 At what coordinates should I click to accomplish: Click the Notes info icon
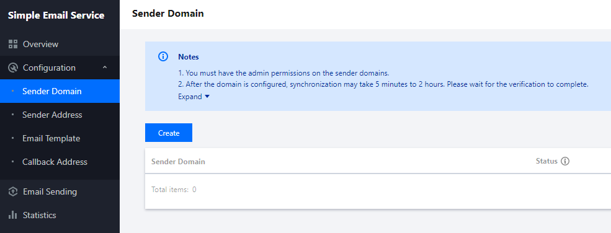[163, 56]
